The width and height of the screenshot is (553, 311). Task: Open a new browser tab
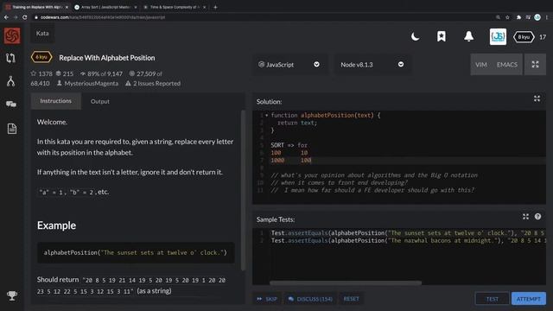(215, 7)
